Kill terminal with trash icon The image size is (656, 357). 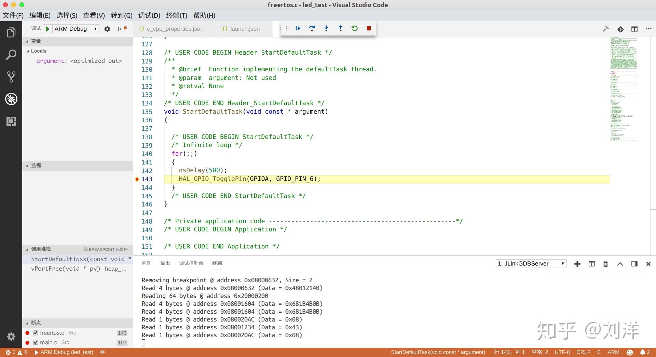point(605,264)
